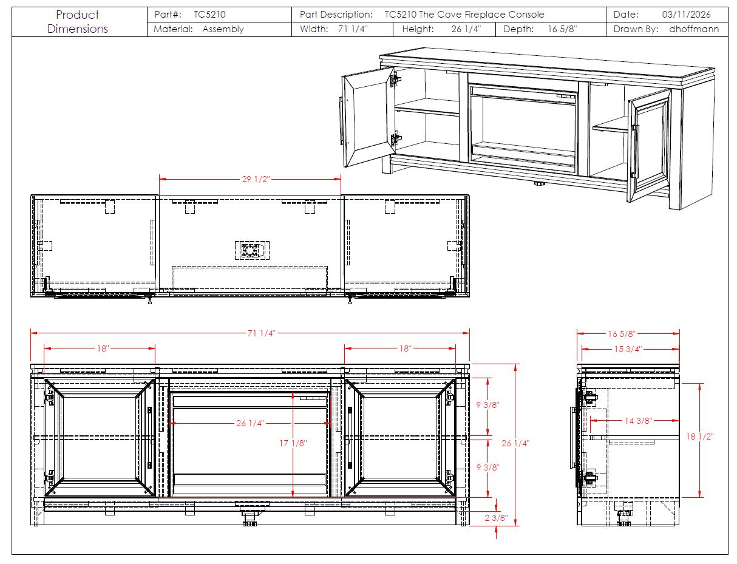The image size is (737, 564).
Task: Click the Product Dimensions title
Action: [78, 22]
